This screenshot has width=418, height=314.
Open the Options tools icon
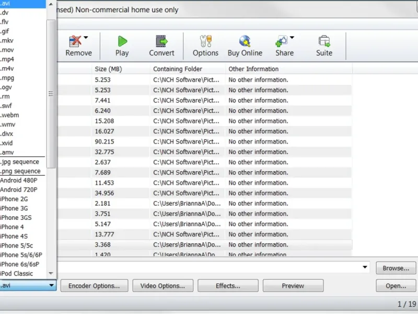tap(205, 41)
